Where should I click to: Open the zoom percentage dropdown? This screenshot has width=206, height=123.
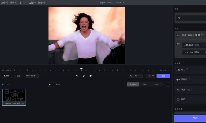click(136, 76)
